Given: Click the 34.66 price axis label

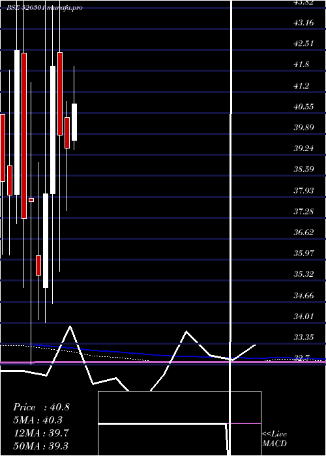Looking at the screenshot, I should (x=304, y=296).
